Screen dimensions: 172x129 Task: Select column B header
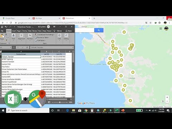[47, 52]
